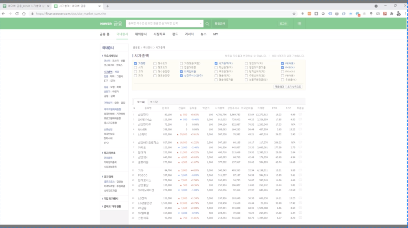Open the 시장지표 menu
Viewport: 408px width, 228px height.
click(159, 34)
